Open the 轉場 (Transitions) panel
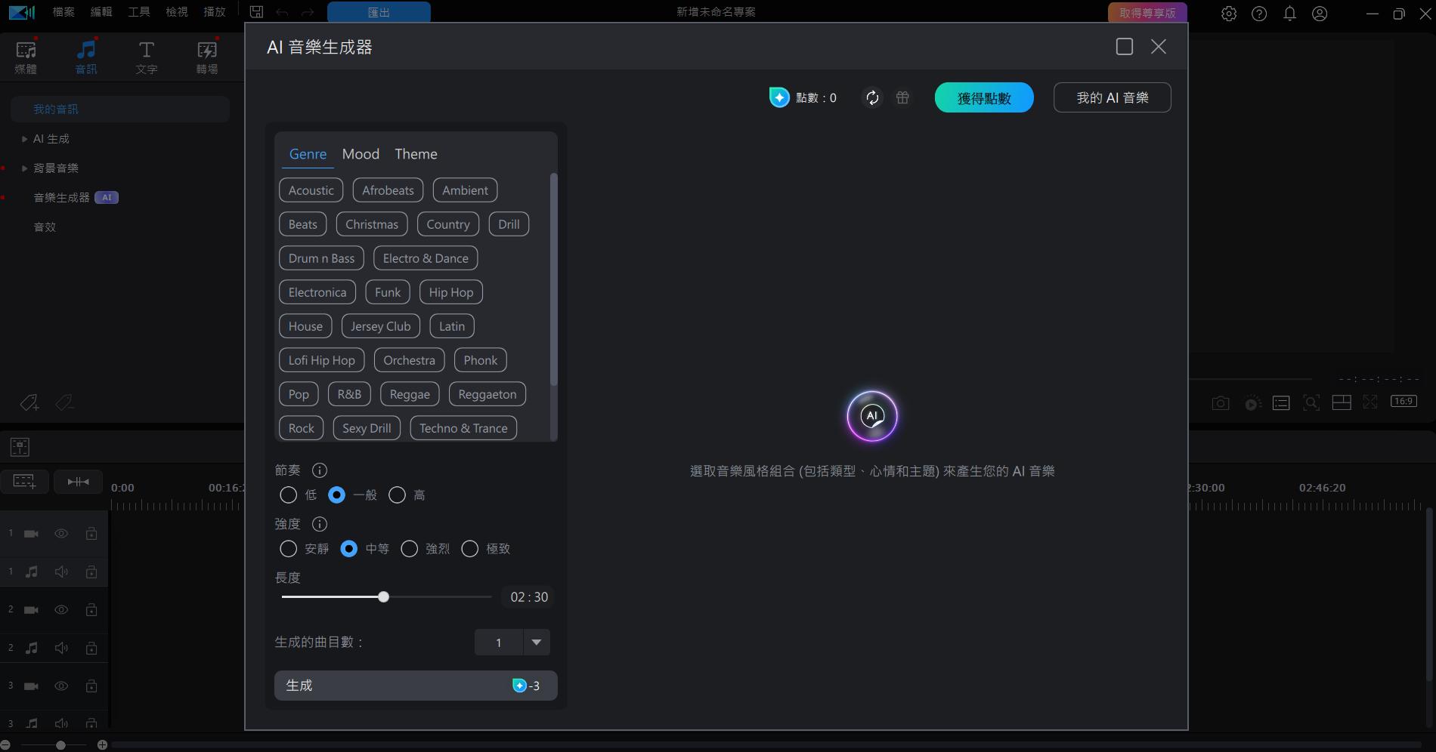 click(x=206, y=56)
